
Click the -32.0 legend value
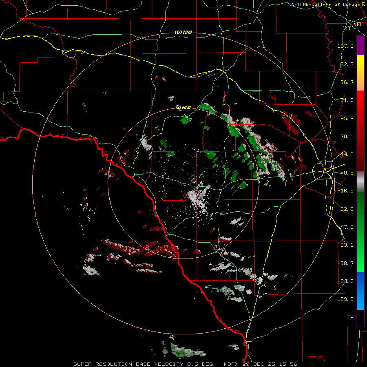pyautogui.click(x=345, y=209)
